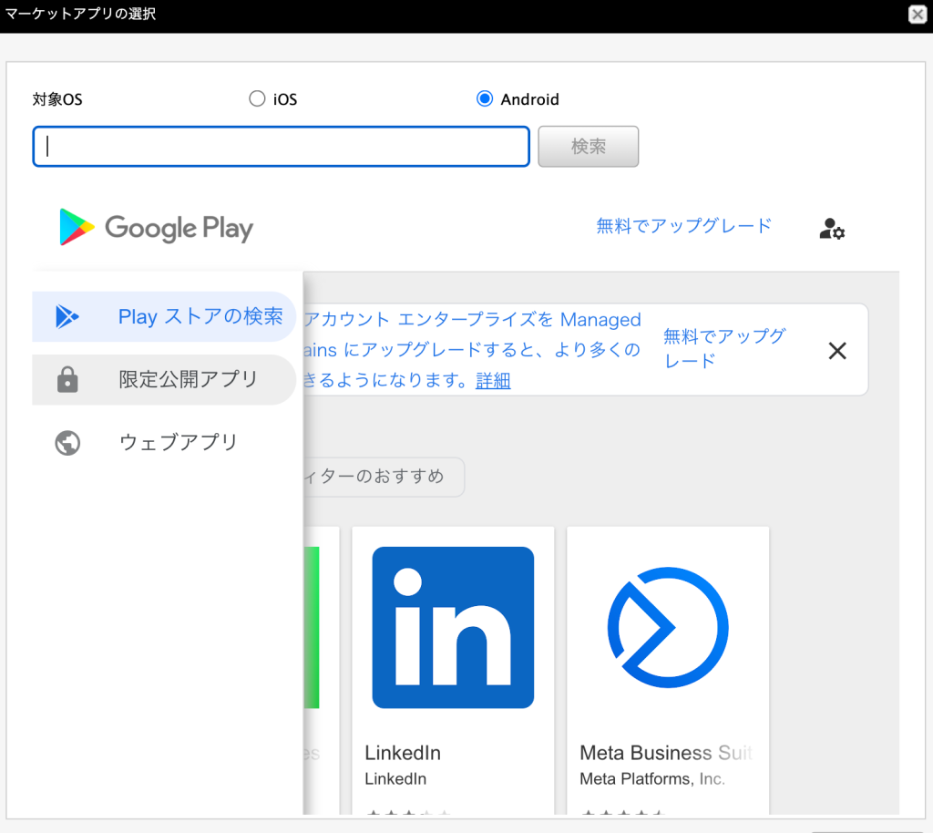The width and height of the screenshot is (933, 833).
Task: Select Play ストアの検索 in the sidebar
Action: [x=164, y=317]
